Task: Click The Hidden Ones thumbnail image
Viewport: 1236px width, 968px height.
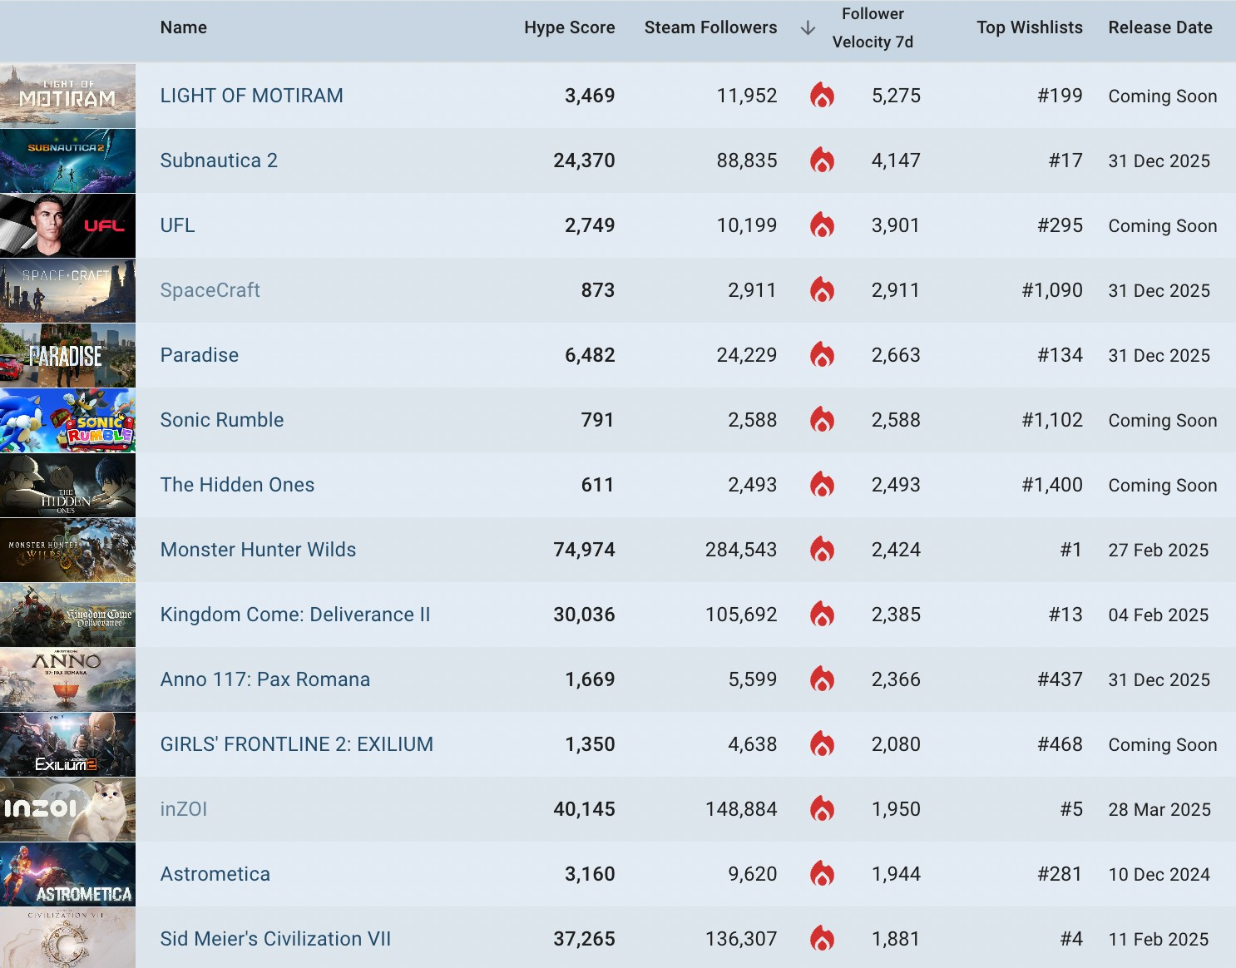Action: click(x=67, y=485)
